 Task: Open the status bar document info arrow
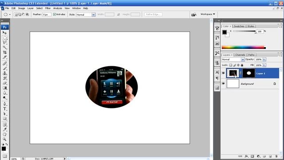pos(65,159)
